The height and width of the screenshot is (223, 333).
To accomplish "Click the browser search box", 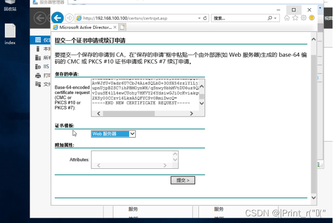I will pos(239,18).
